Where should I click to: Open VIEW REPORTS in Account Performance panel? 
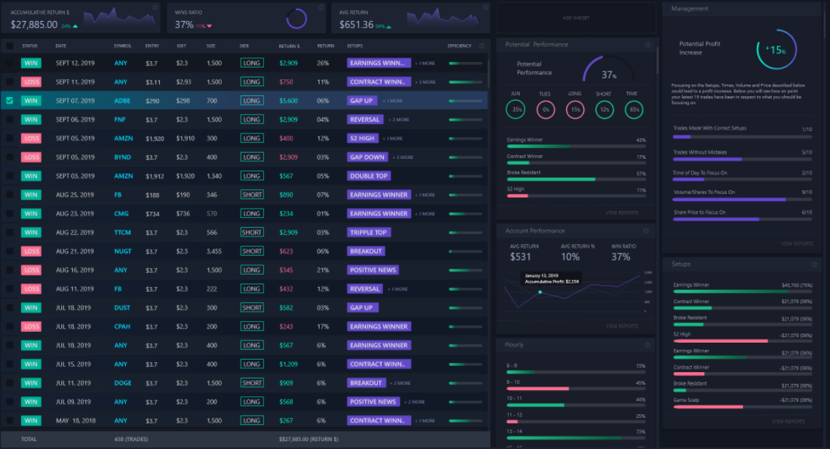pyautogui.click(x=622, y=326)
